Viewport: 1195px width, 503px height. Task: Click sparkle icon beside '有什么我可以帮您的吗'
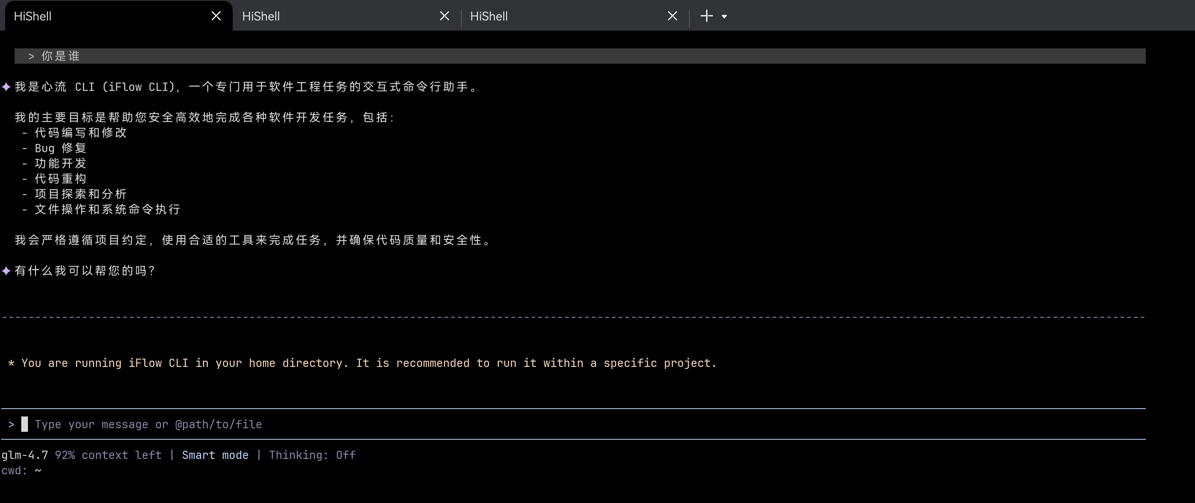click(x=6, y=271)
